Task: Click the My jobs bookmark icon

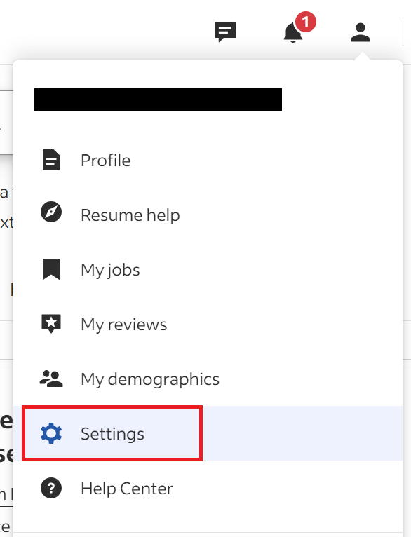Action: (x=51, y=269)
